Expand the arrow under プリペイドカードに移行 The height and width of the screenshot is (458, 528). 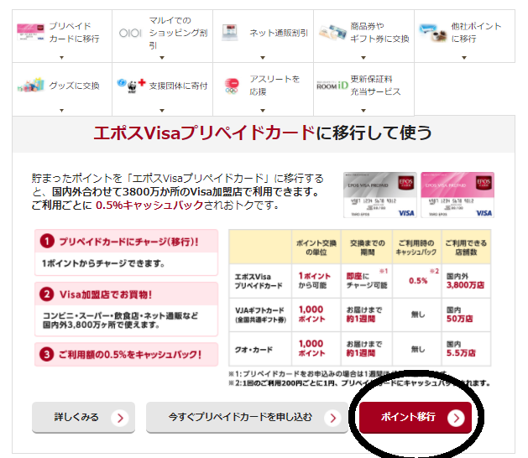61,58
